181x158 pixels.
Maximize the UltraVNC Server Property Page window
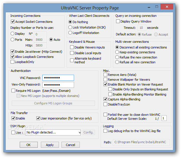157,7
